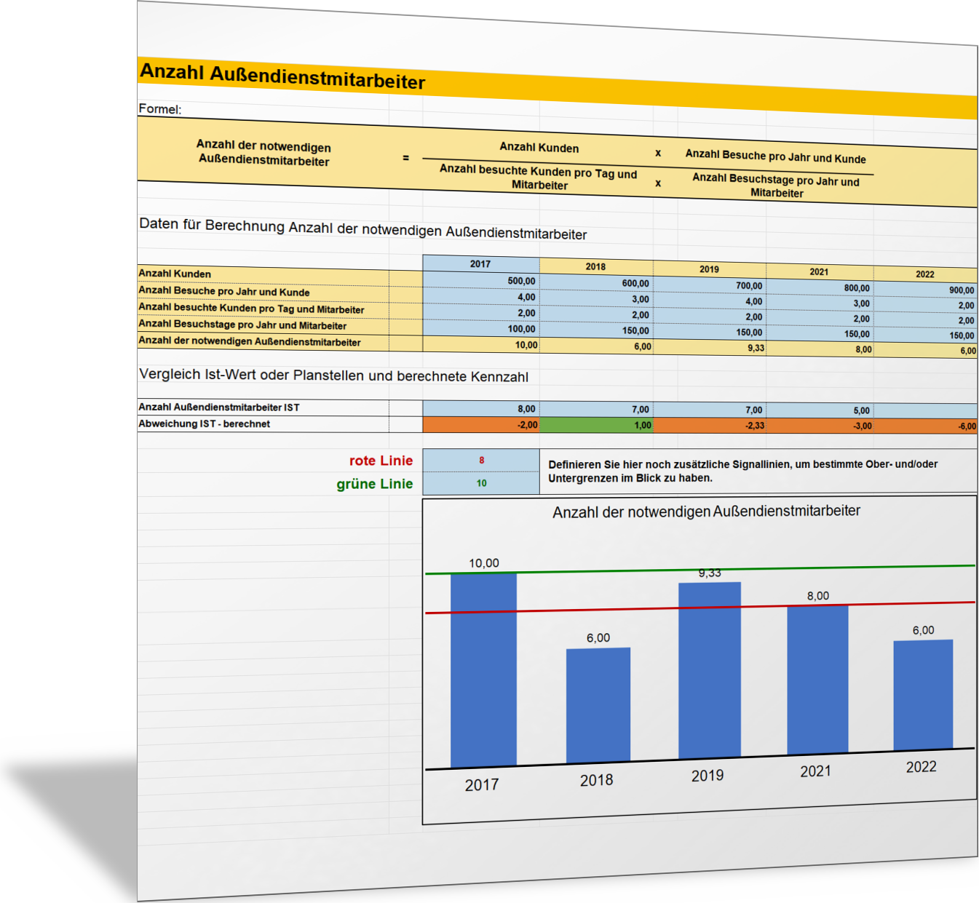Click 'Anzahl Besuche pro Jahr und Kunde' formula text

click(775, 156)
